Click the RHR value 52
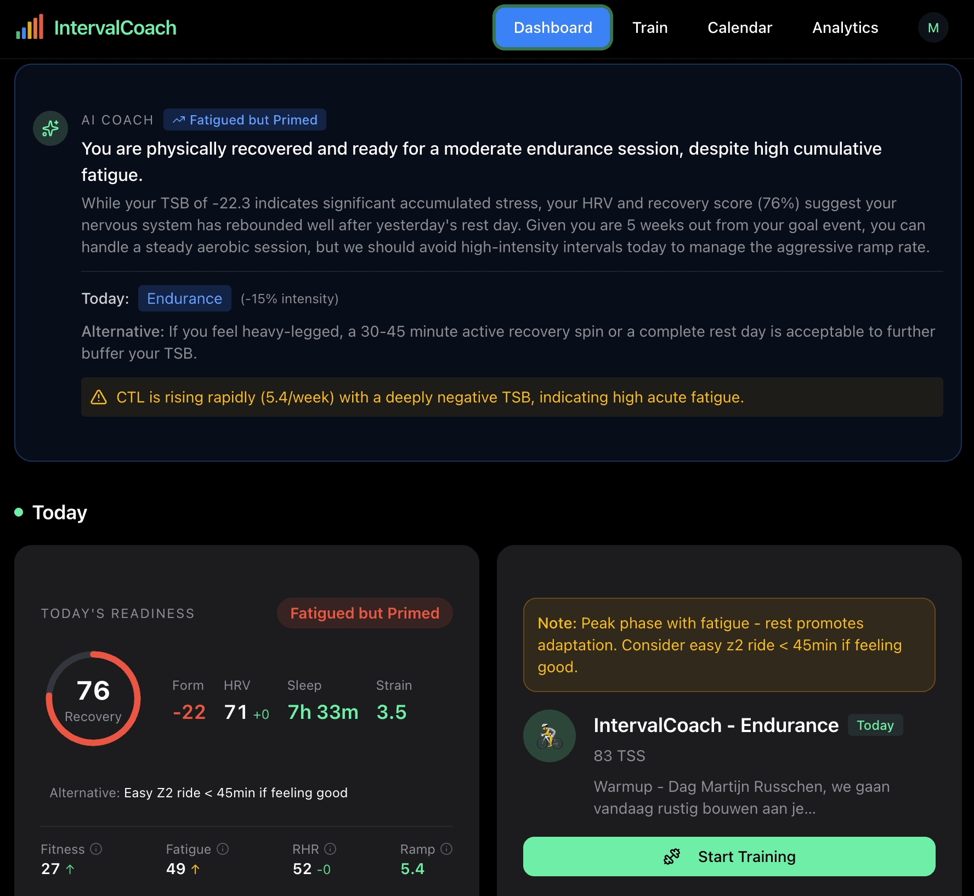 click(x=302, y=869)
